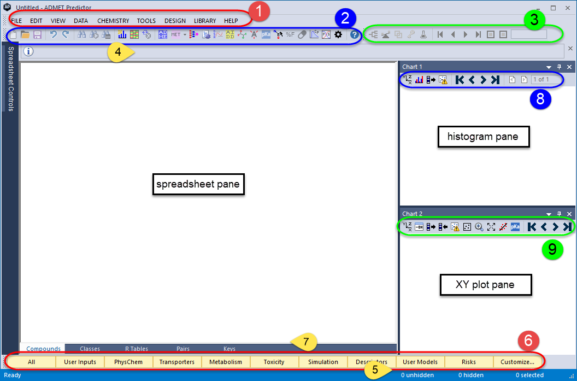Screen dimensions: 577x381
Task: Go to next chart in Chart 1
Action: coord(483,79)
